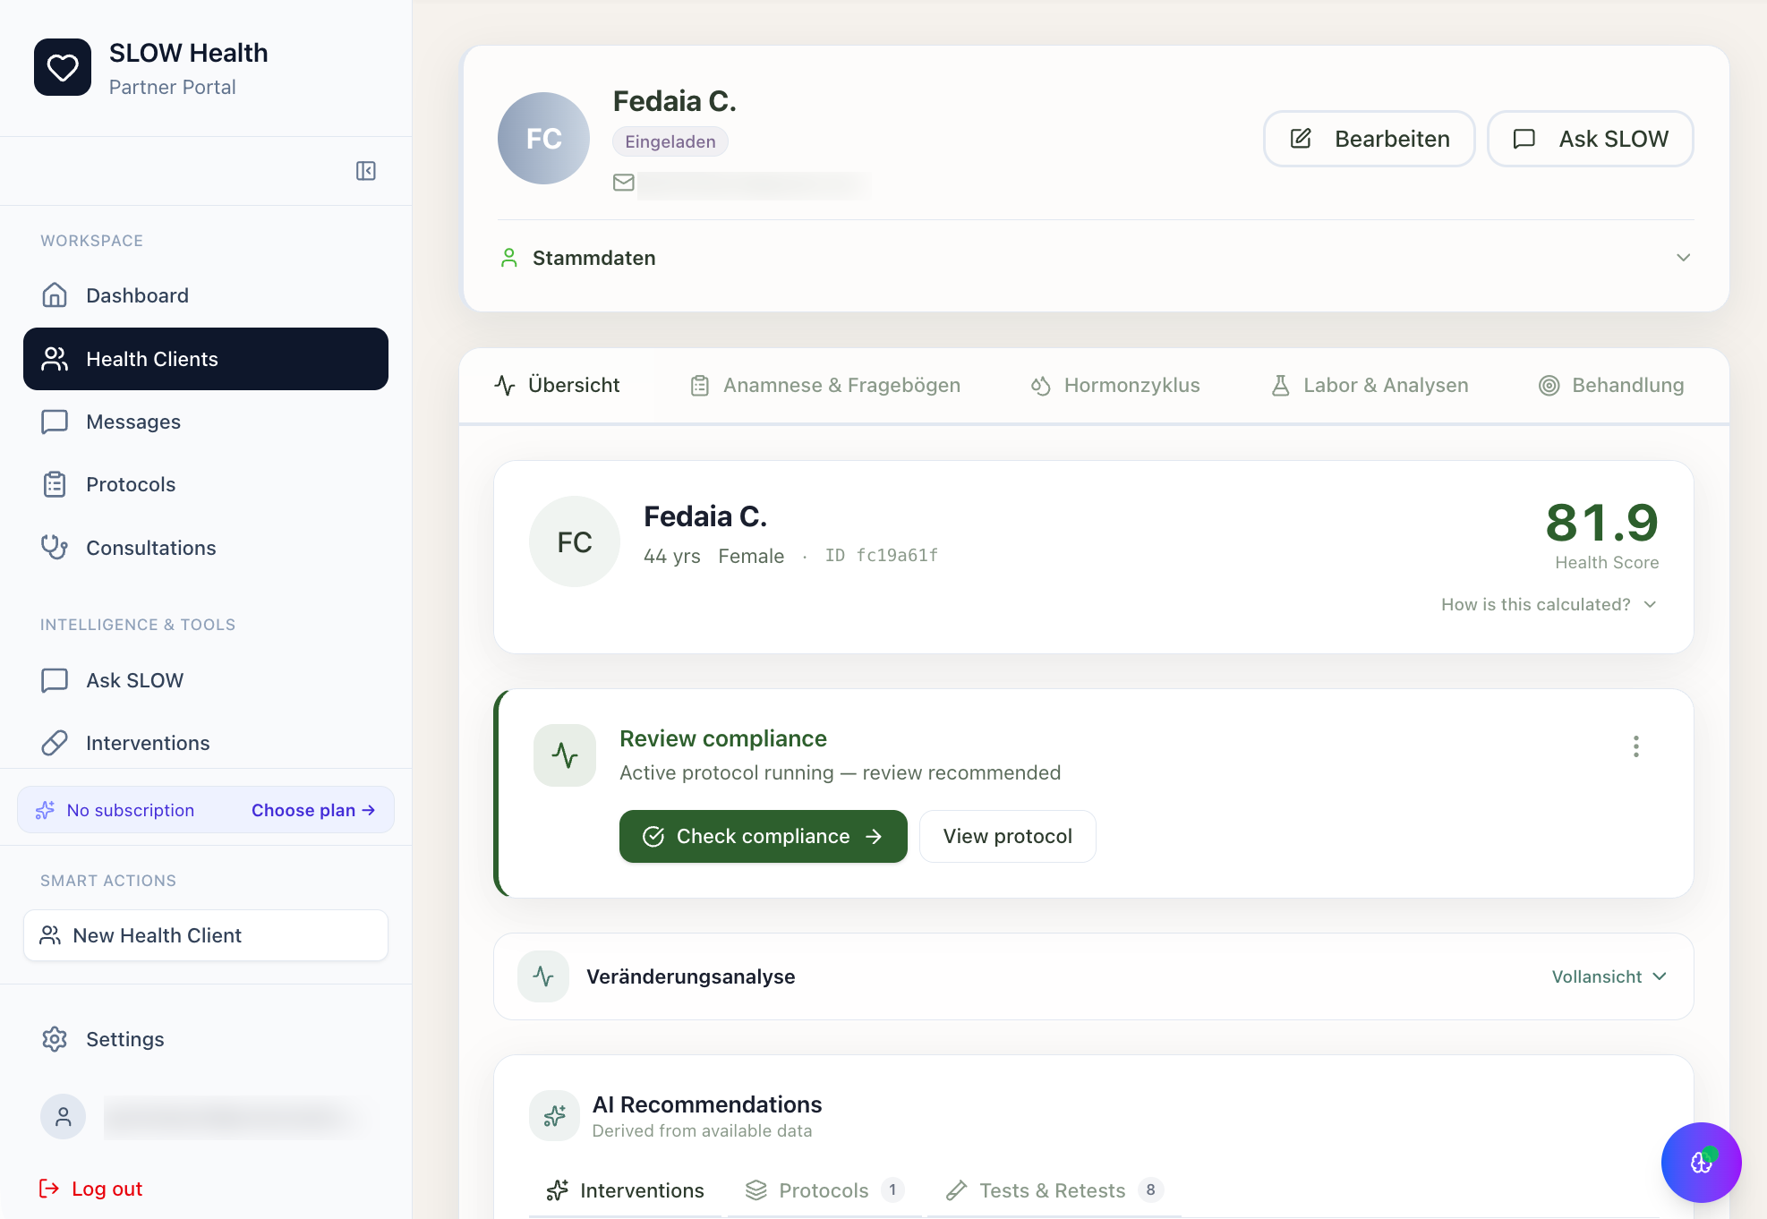Screen dimensions: 1767x1219
Task: Open the floating AI assistant button
Action: click(x=1702, y=1163)
